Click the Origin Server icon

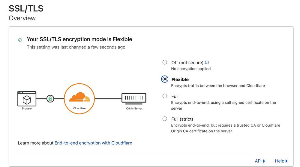click(x=134, y=98)
